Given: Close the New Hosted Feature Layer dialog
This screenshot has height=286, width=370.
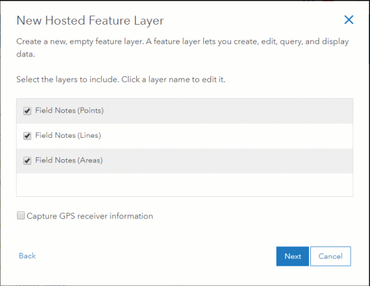Looking at the screenshot, I should click(x=349, y=20).
